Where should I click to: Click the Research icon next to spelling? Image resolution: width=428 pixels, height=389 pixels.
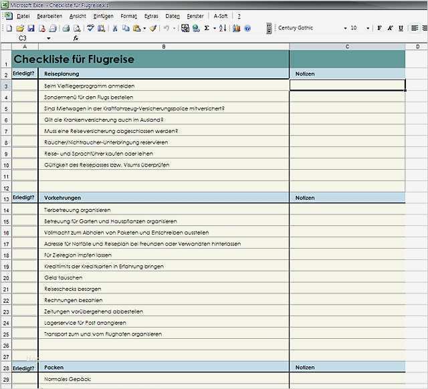click(101, 28)
